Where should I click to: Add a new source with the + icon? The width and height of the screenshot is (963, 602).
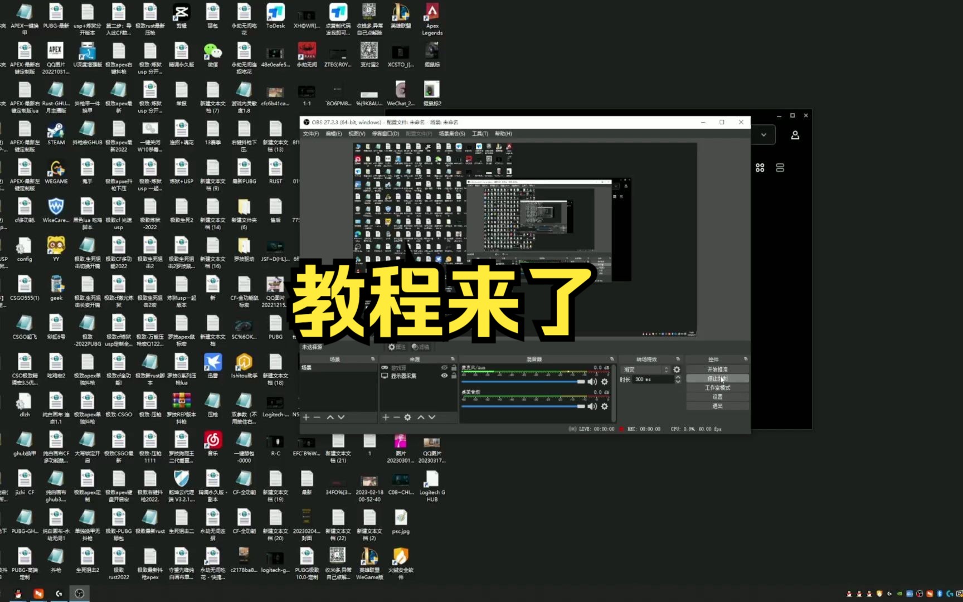(x=386, y=417)
